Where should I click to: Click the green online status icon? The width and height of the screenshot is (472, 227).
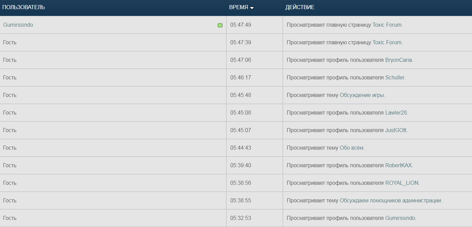(220, 25)
